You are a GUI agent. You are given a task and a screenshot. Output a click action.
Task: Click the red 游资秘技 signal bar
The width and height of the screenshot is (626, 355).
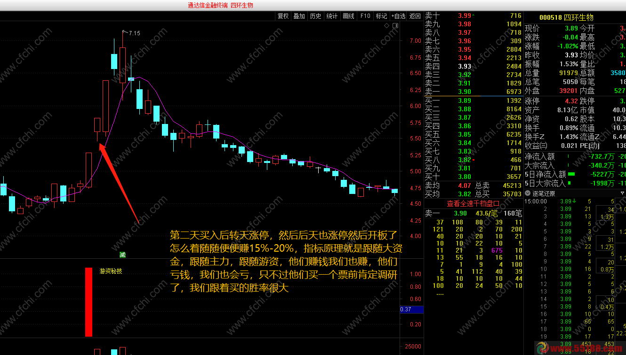(x=88, y=302)
